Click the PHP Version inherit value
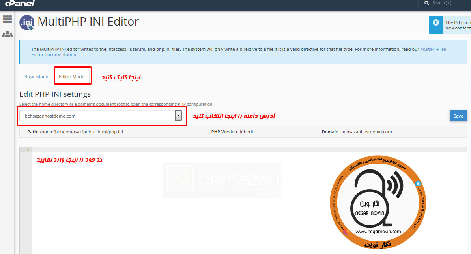Screen dimensions: 471x254 (247, 132)
